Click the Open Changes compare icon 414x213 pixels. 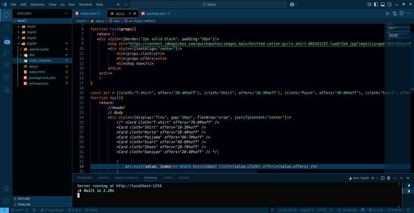coord(395,13)
